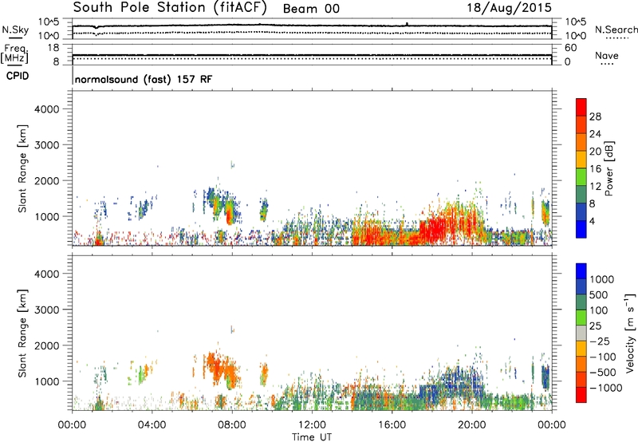
Task: Click the Slant Range [km] label of the velocity panel
Action: pos(22,333)
